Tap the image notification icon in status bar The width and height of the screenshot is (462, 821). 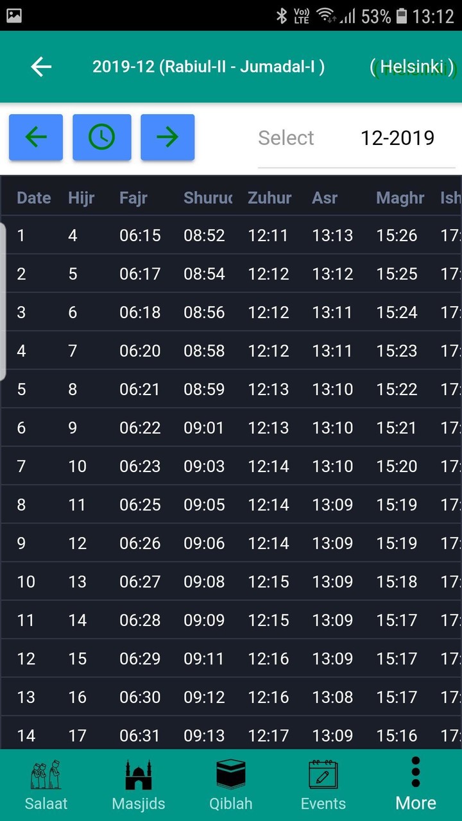coord(14,16)
